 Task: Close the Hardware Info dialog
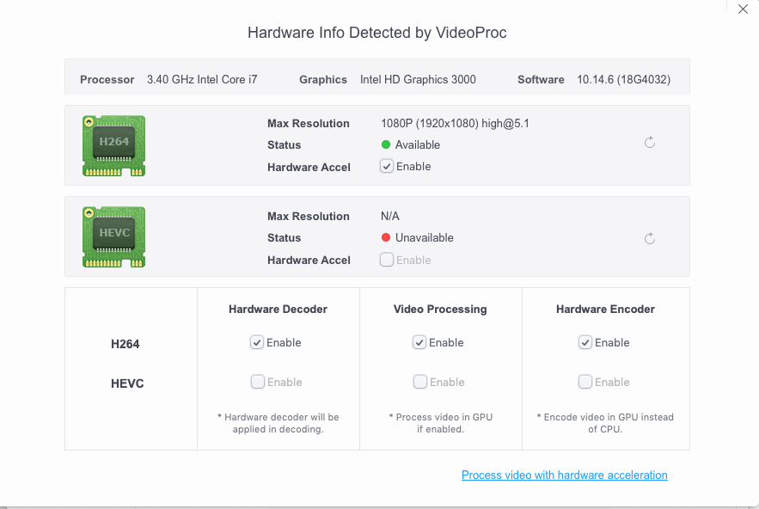point(743,9)
